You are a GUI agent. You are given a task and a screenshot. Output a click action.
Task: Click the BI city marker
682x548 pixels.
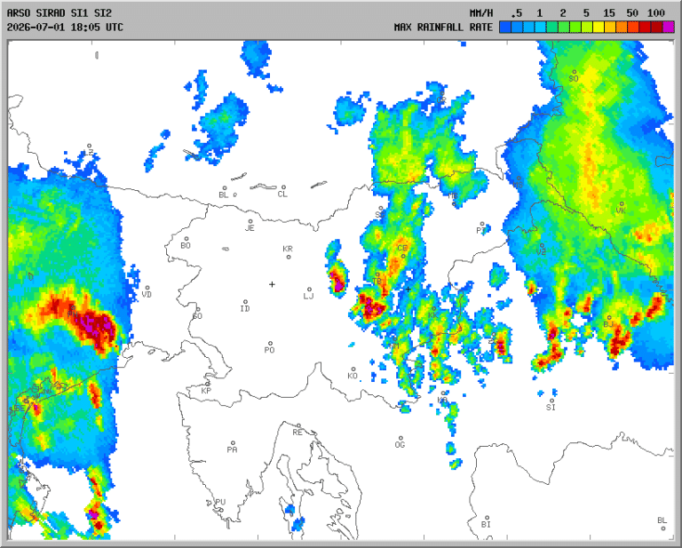(x=487, y=518)
